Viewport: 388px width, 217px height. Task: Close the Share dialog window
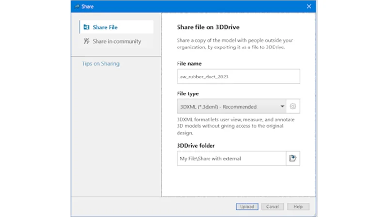click(309, 6)
